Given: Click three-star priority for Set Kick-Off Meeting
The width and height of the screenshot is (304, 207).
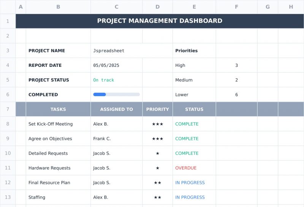Looking at the screenshot, I should pyautogui.click(x=158, y=124).
